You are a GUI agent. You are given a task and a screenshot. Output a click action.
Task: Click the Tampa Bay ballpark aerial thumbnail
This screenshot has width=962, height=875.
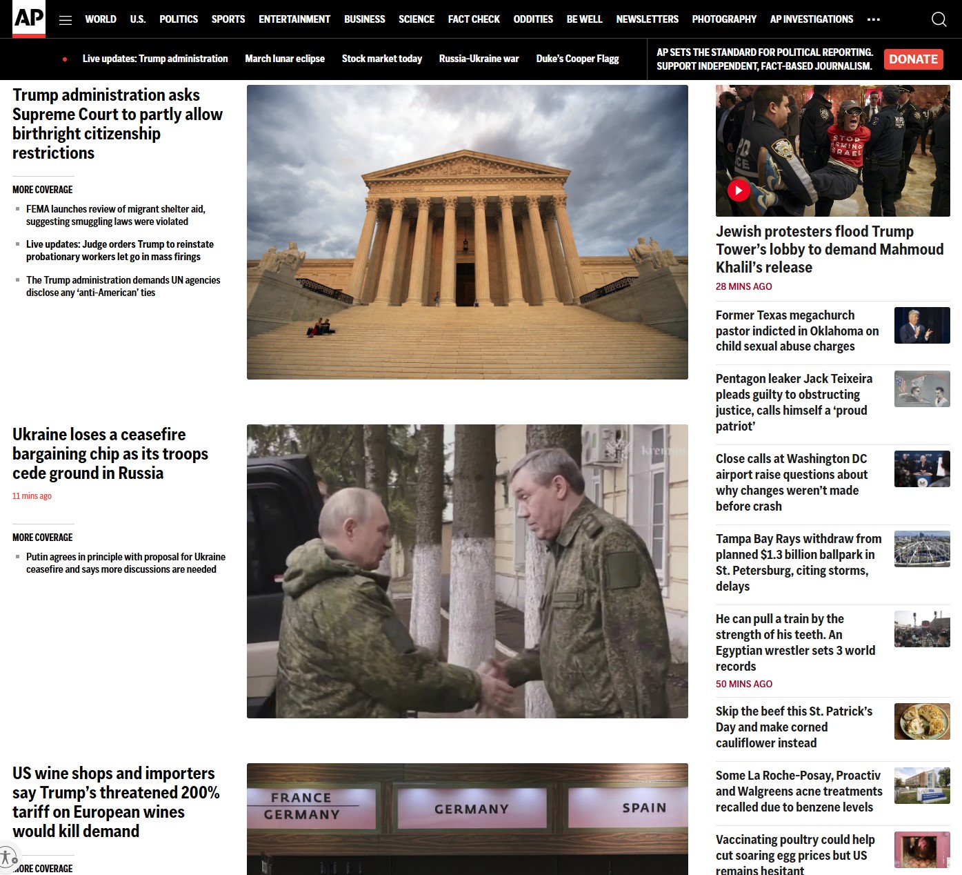pyautogui.click(x=922, y=549)
